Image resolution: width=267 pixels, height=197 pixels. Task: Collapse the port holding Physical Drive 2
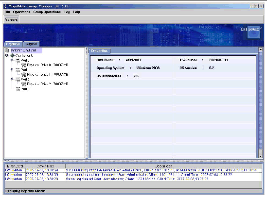click(12, 79)
